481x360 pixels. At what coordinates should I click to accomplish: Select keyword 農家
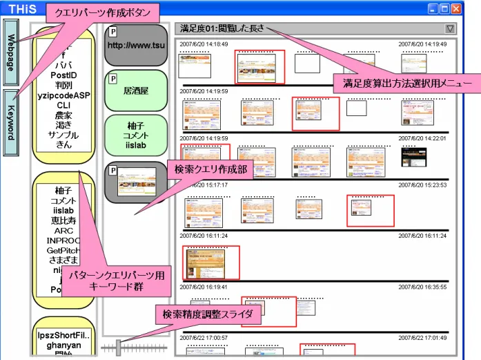pyautogui.click(x=63, y=115)
